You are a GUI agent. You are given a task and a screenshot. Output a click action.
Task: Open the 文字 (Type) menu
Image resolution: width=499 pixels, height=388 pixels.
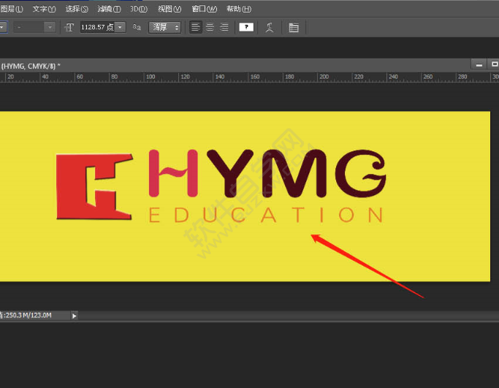[x=45, y=9]
